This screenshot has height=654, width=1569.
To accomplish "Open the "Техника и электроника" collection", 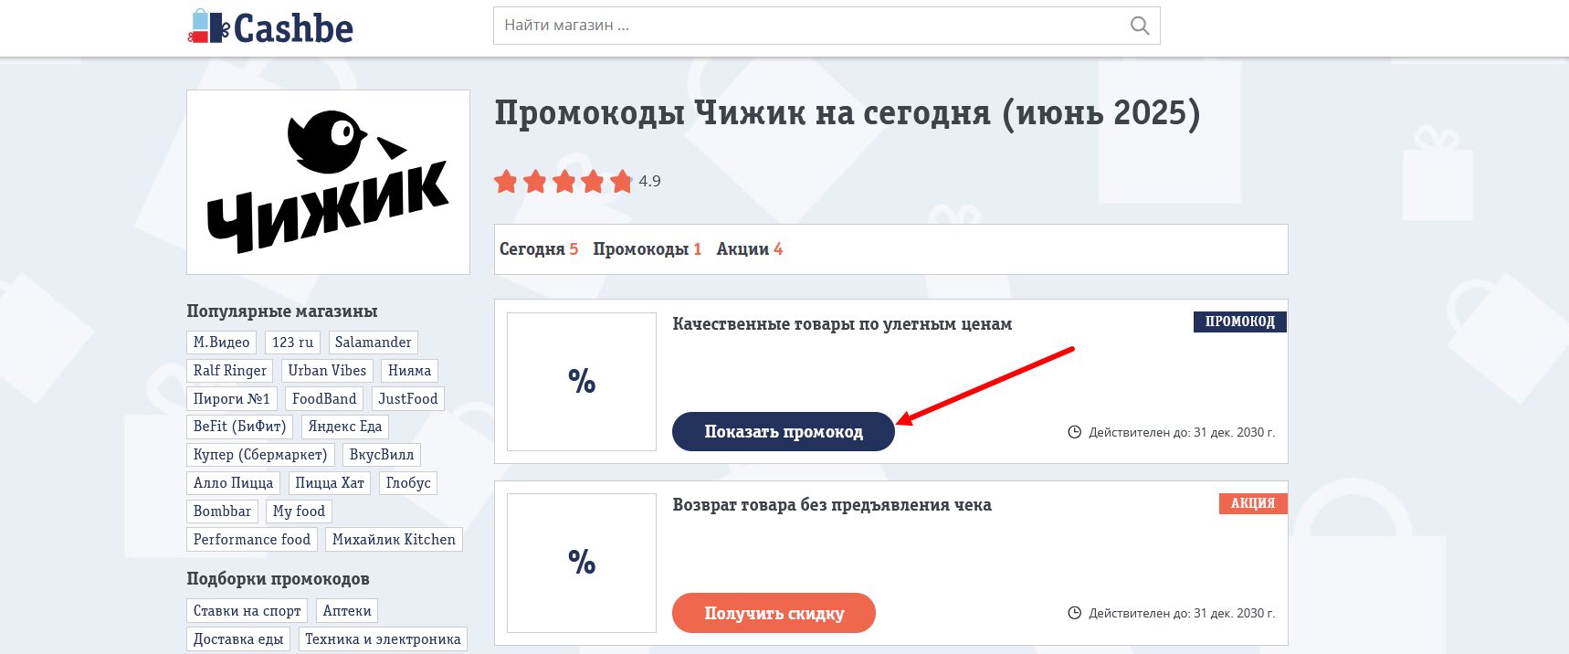I will pos(383,639).
